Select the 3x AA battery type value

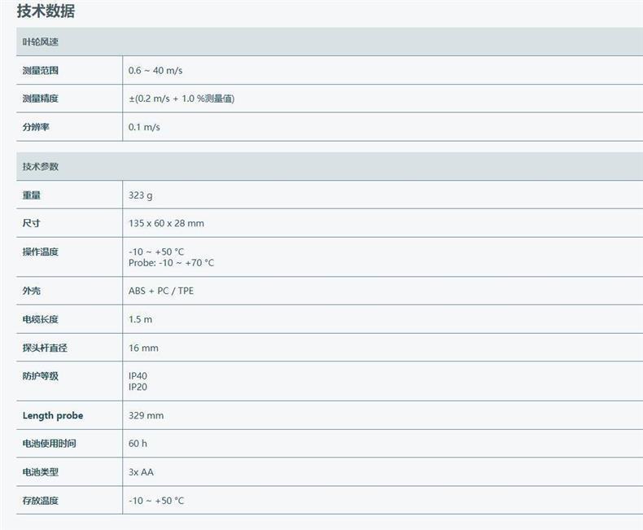(x=141, y=472)
